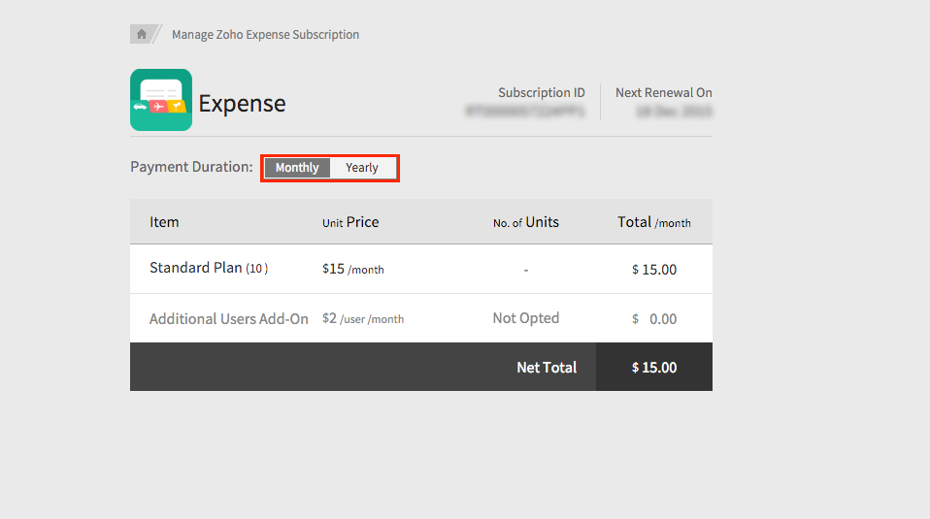The height and width of the screenshot is (519, 930).
Task: Click the Not Opted units status
Action: [525, 318]
